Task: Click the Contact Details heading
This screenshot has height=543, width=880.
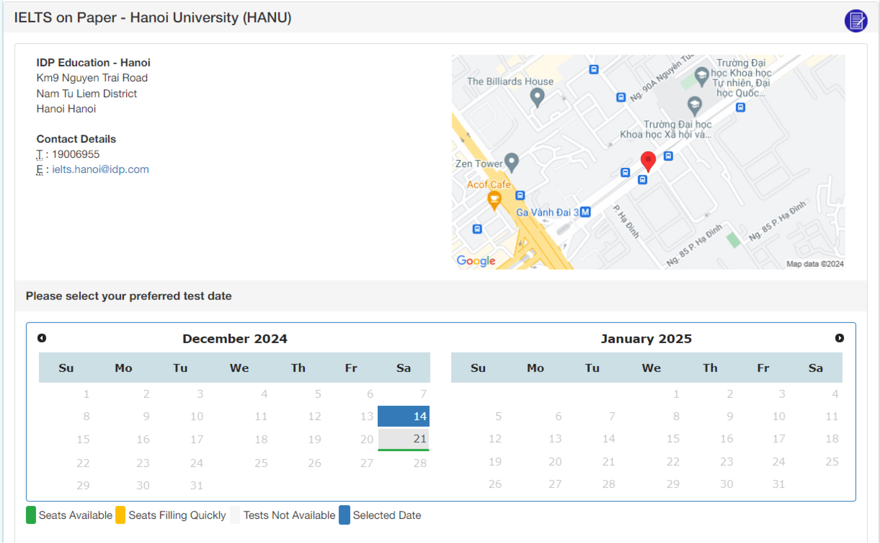Action: point(76,139)
